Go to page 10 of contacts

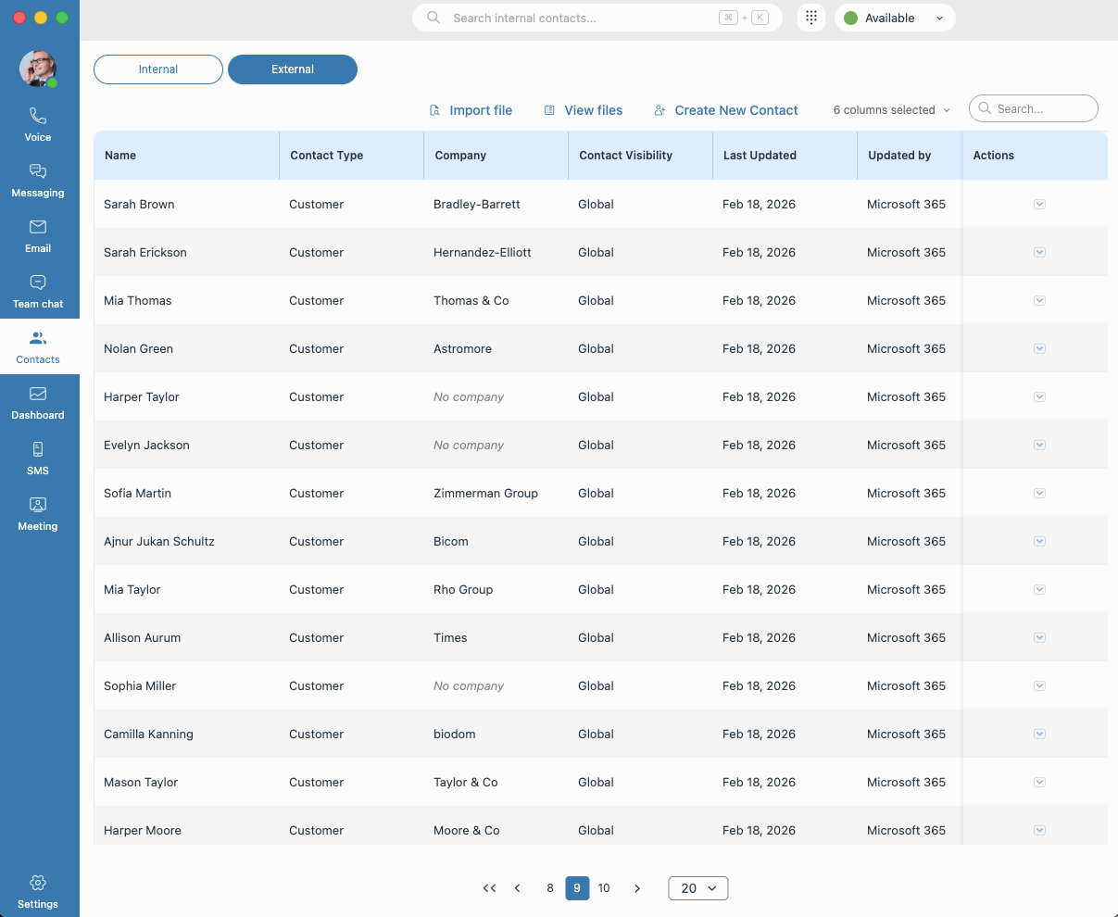coord(604,887)
